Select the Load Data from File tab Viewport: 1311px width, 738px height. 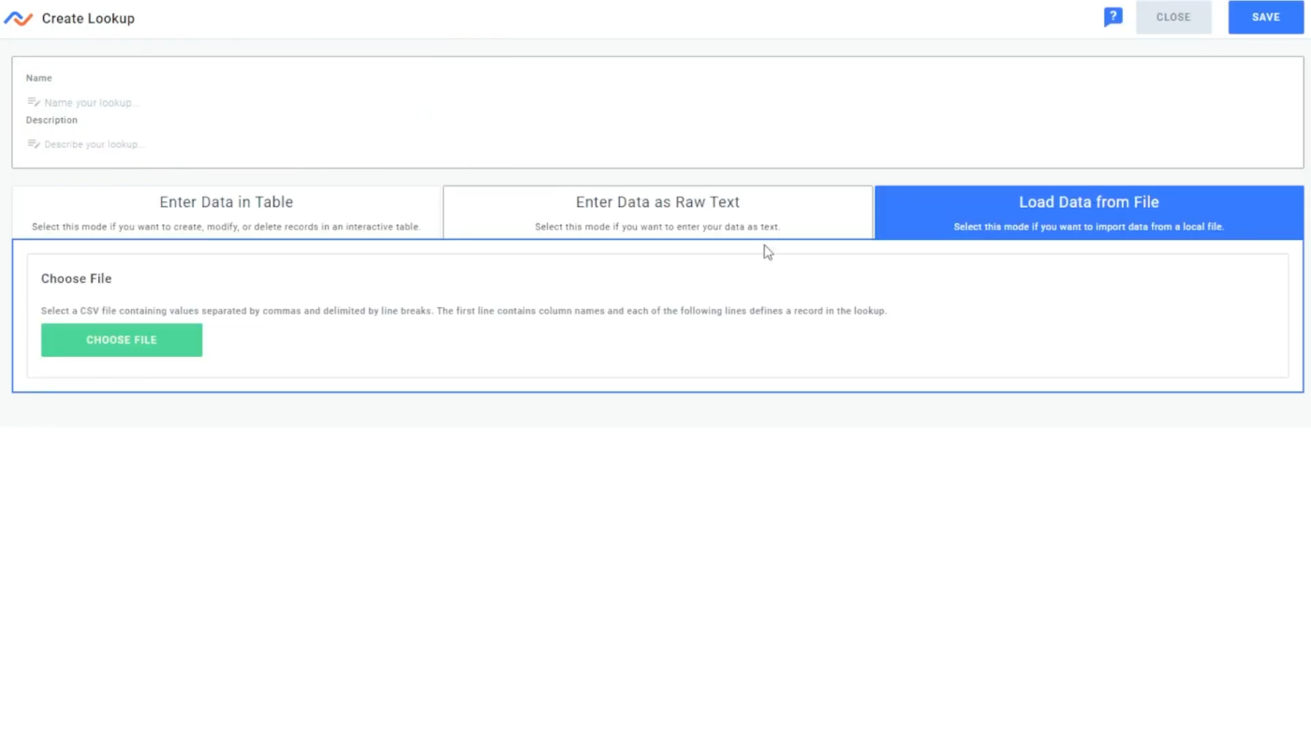click(1088, 202)
